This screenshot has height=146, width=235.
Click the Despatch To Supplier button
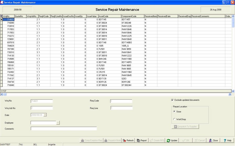pos(185,127)
